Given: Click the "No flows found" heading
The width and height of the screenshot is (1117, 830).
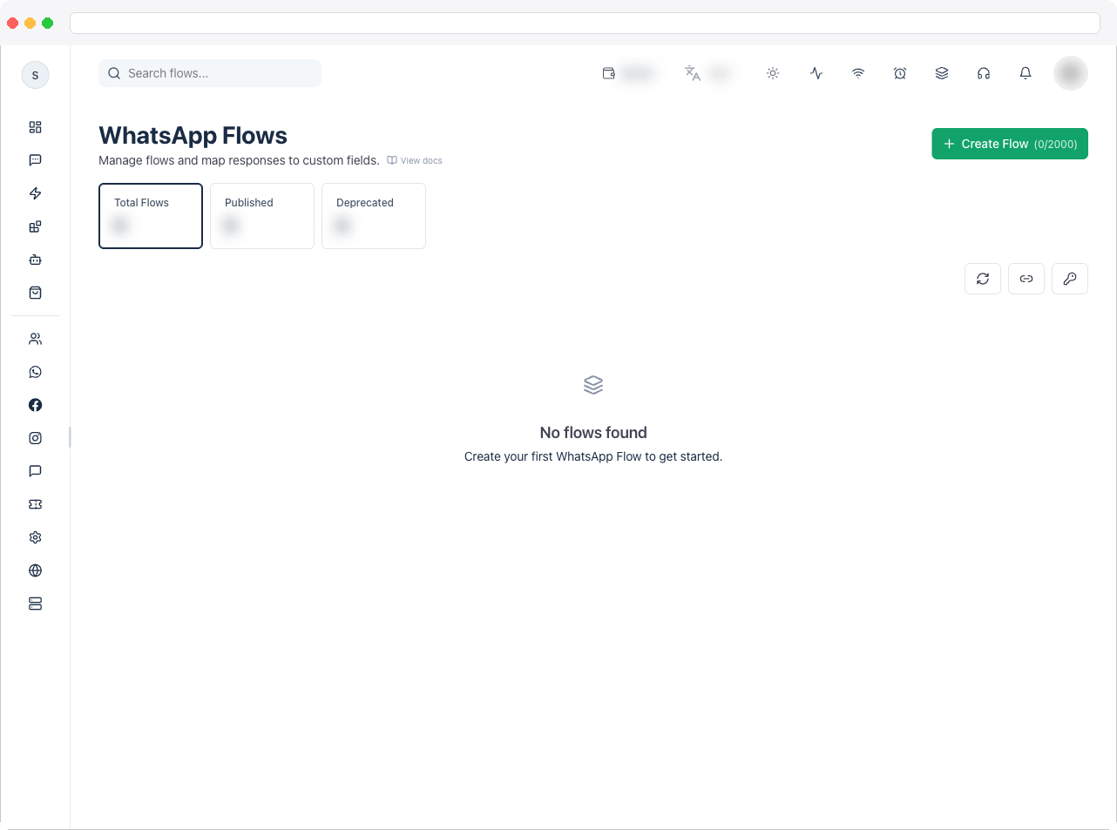Looking at the screenshot, I should (593, 433).
